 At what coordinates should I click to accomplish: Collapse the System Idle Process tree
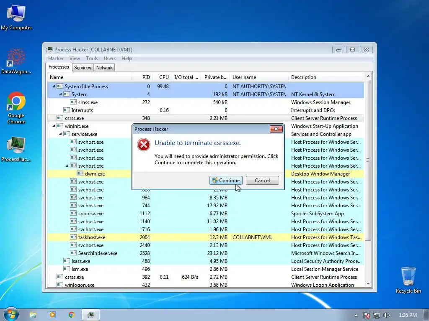(54, 86)
